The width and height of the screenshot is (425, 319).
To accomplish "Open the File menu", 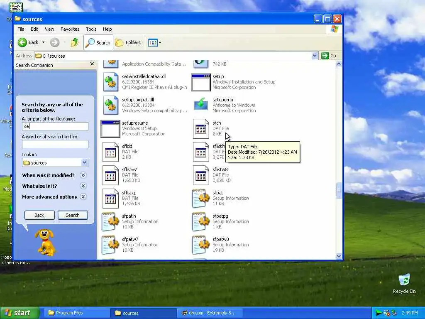I will click(x=21, y=29).
